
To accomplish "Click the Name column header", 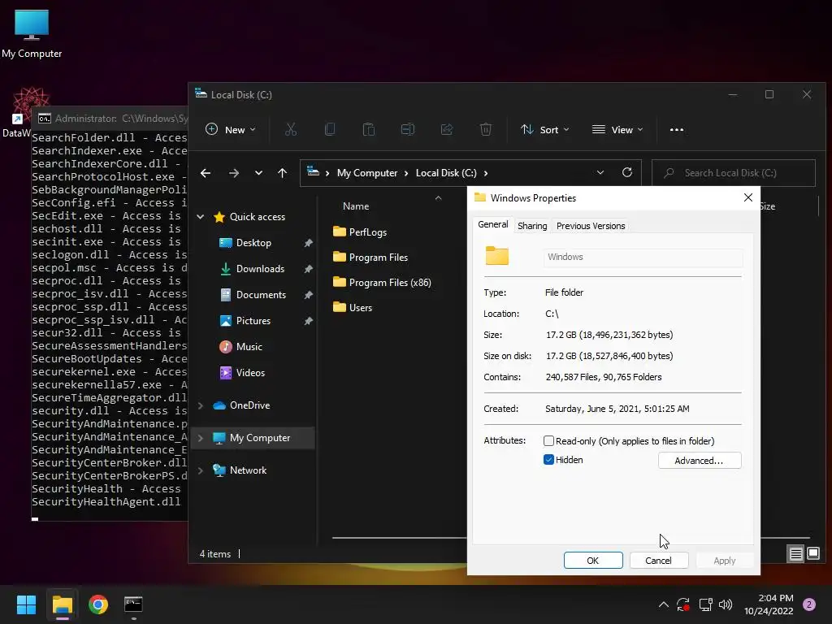I will coord(356,206).
